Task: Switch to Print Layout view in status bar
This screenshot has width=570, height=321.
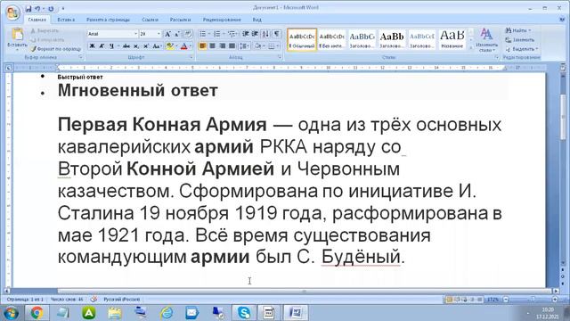Action: [x=449, y=300]
